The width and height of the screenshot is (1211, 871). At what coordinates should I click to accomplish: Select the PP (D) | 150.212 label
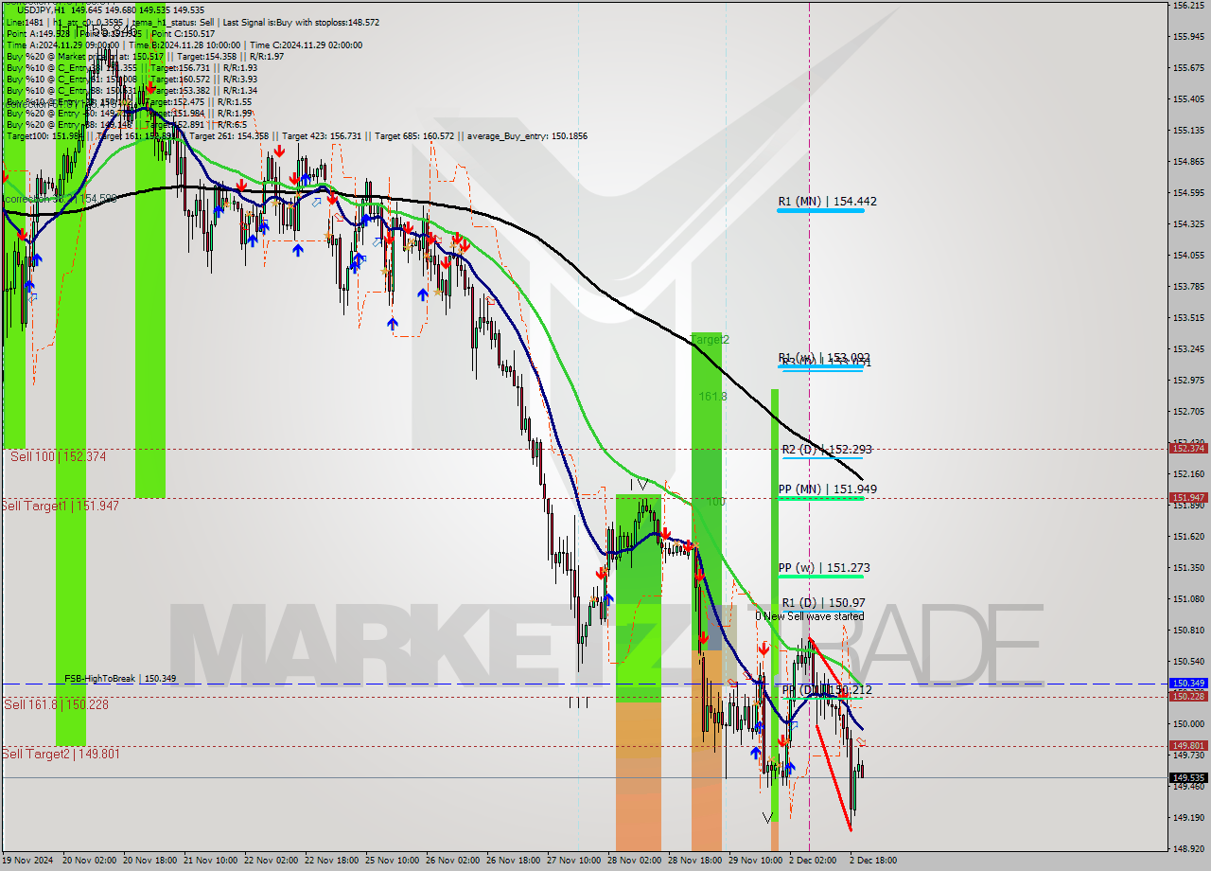click(x=827, y=690)
